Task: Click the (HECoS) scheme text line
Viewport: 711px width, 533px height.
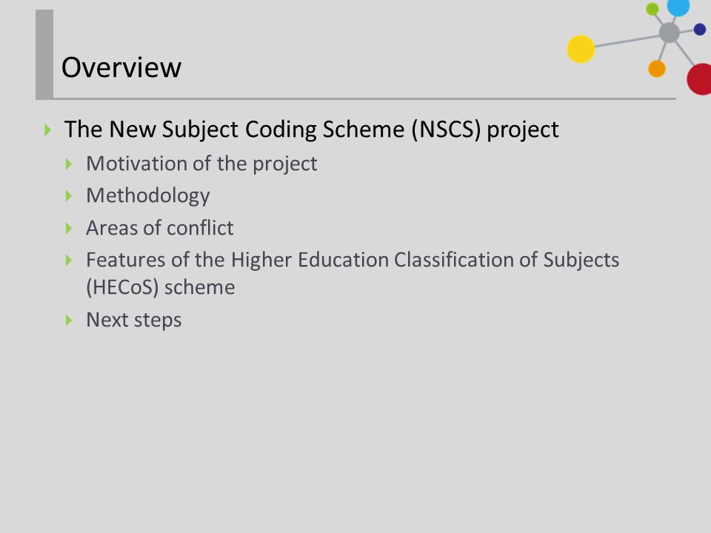Action: click(x=161, y=287)
